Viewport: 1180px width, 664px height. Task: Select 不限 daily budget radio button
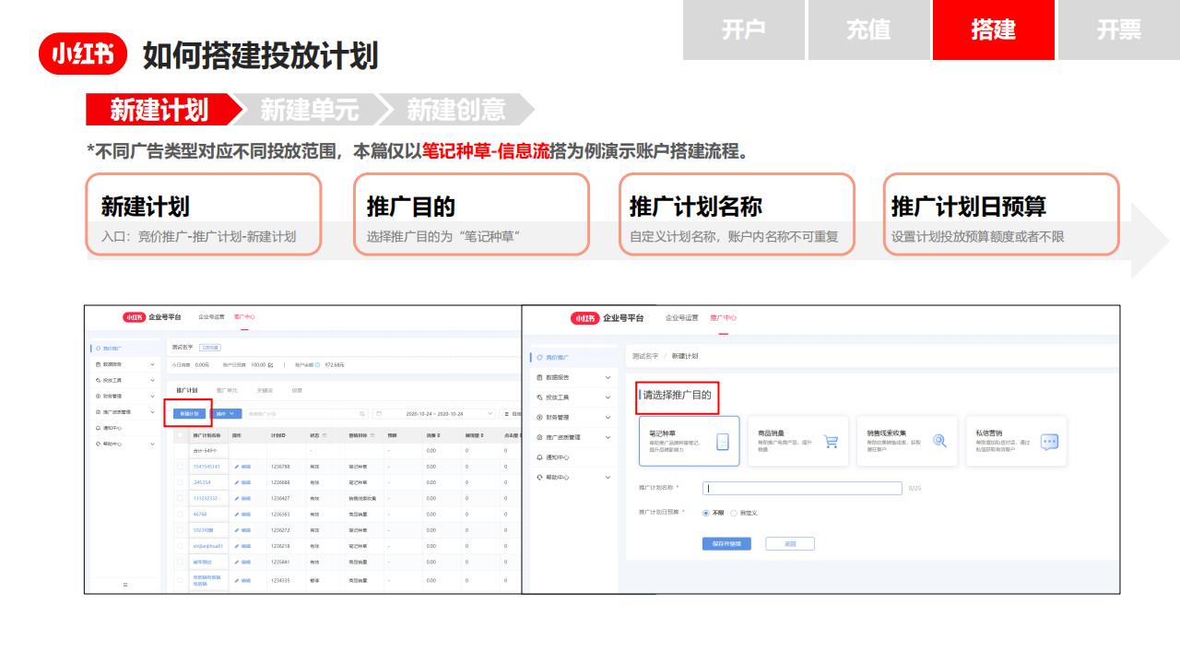click(x=706, y=512)
